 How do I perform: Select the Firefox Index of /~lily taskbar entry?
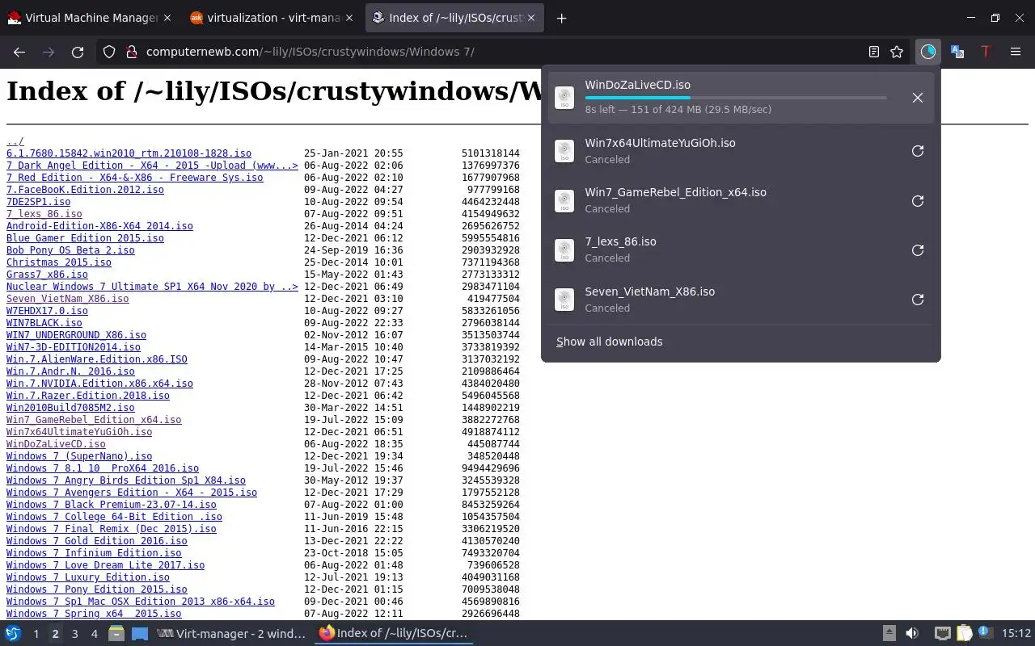point(394,634)
